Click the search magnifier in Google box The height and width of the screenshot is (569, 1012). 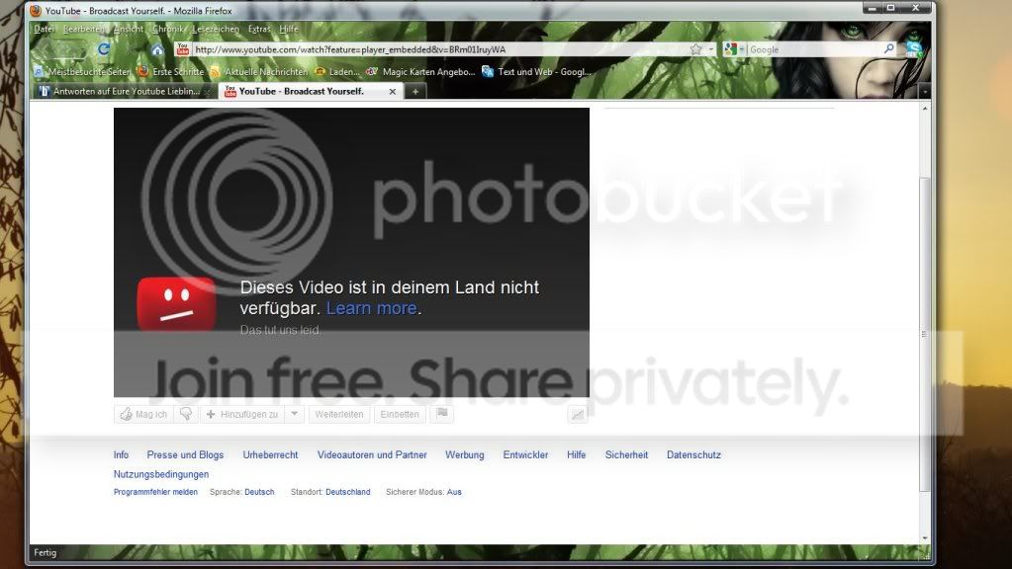[888, 49]
